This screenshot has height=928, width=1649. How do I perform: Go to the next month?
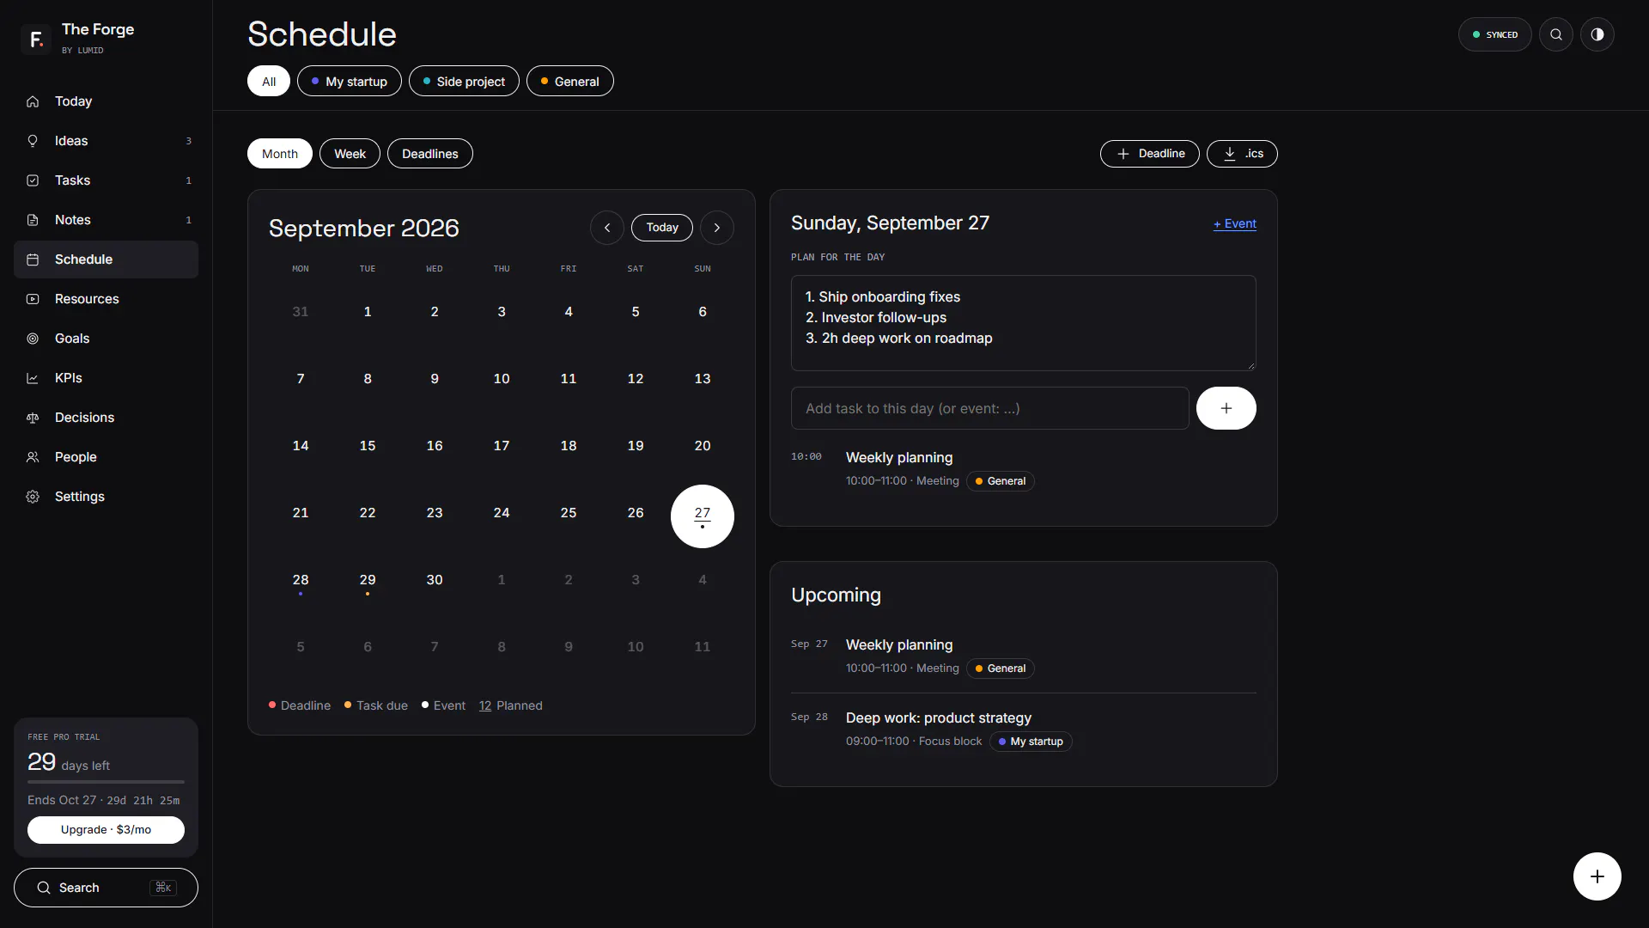click(716, 228)
